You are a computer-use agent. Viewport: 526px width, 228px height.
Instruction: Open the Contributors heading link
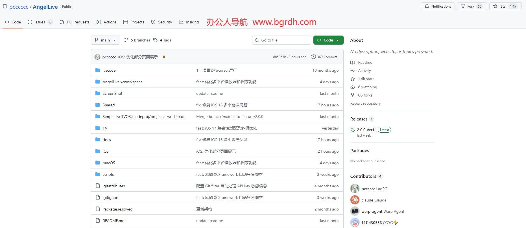[x=363, y=176]
